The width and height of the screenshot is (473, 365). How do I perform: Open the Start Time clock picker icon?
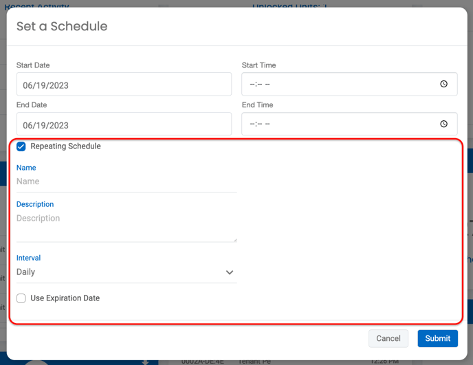pos(443,84)
